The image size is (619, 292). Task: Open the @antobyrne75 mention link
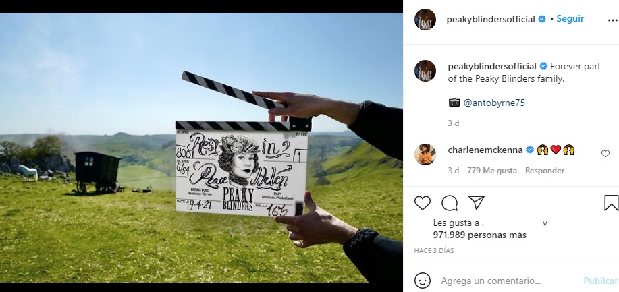(x=494, y=103)
